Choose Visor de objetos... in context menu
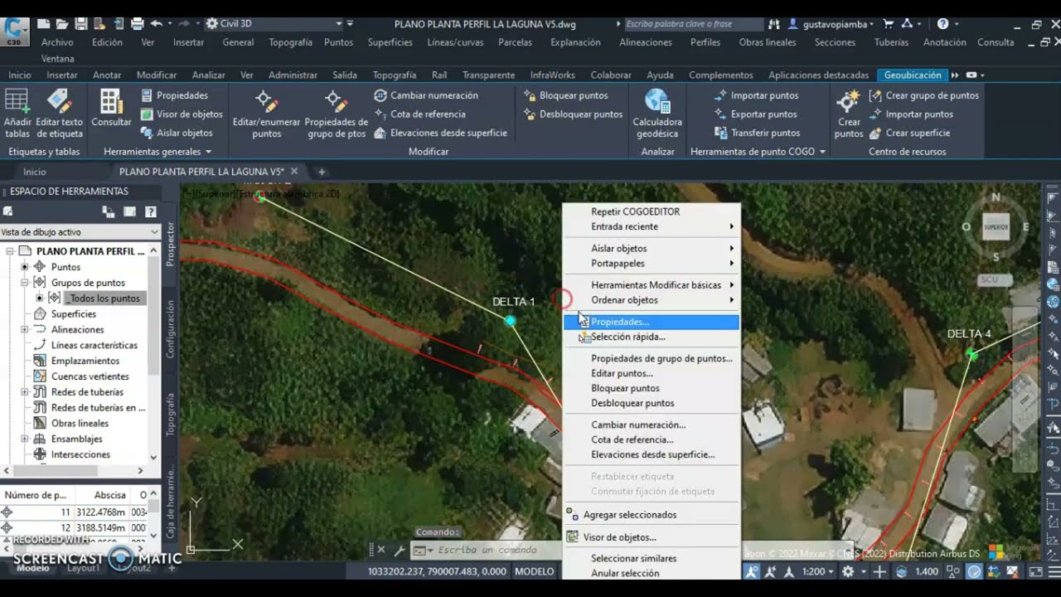 pos(652,537)
